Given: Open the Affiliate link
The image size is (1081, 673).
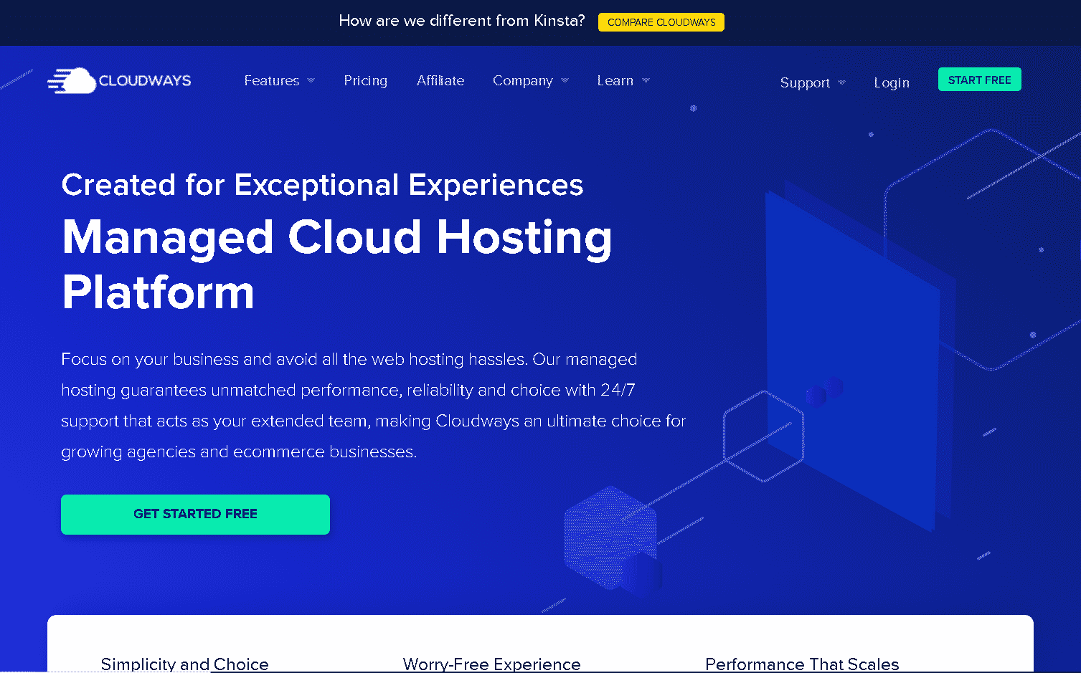Looking at the screenshot, I should [440, 81].
